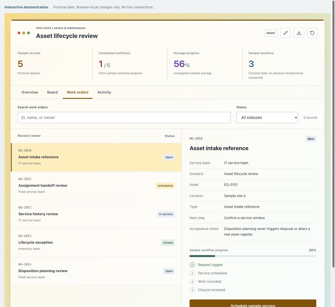Click step 2 Service scheduled circle
Screen dimensions: 335x307
click(x=192, y=273)
